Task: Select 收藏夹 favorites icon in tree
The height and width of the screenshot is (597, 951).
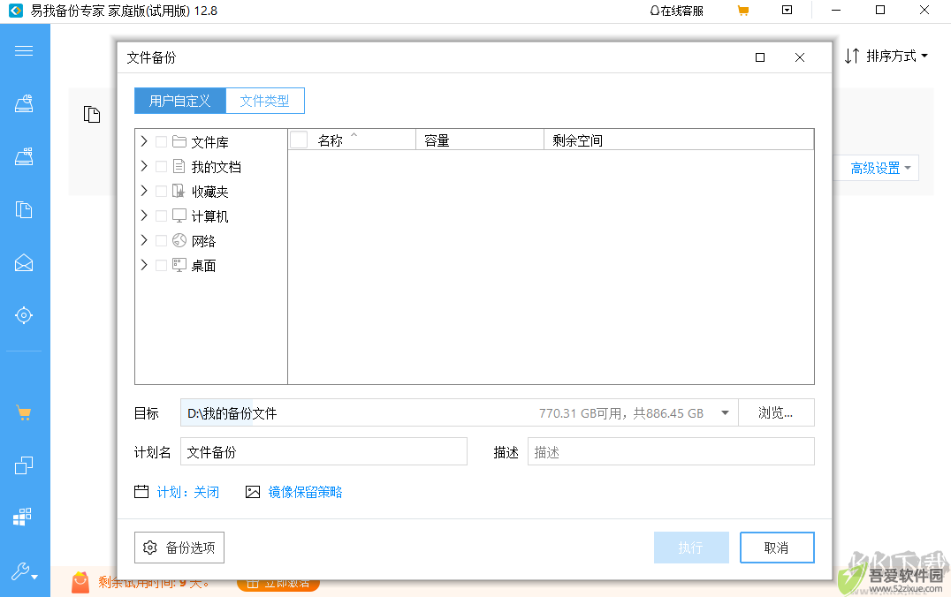Action: (x=179, y=191)
